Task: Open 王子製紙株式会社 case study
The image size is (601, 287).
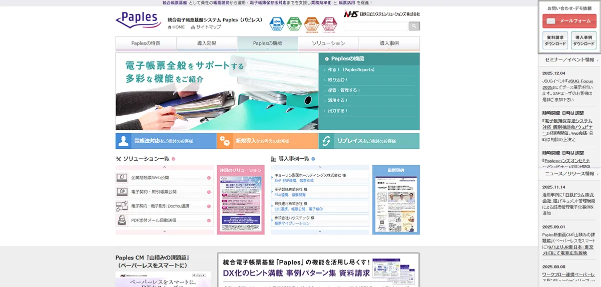Action: tap(320, 192)
